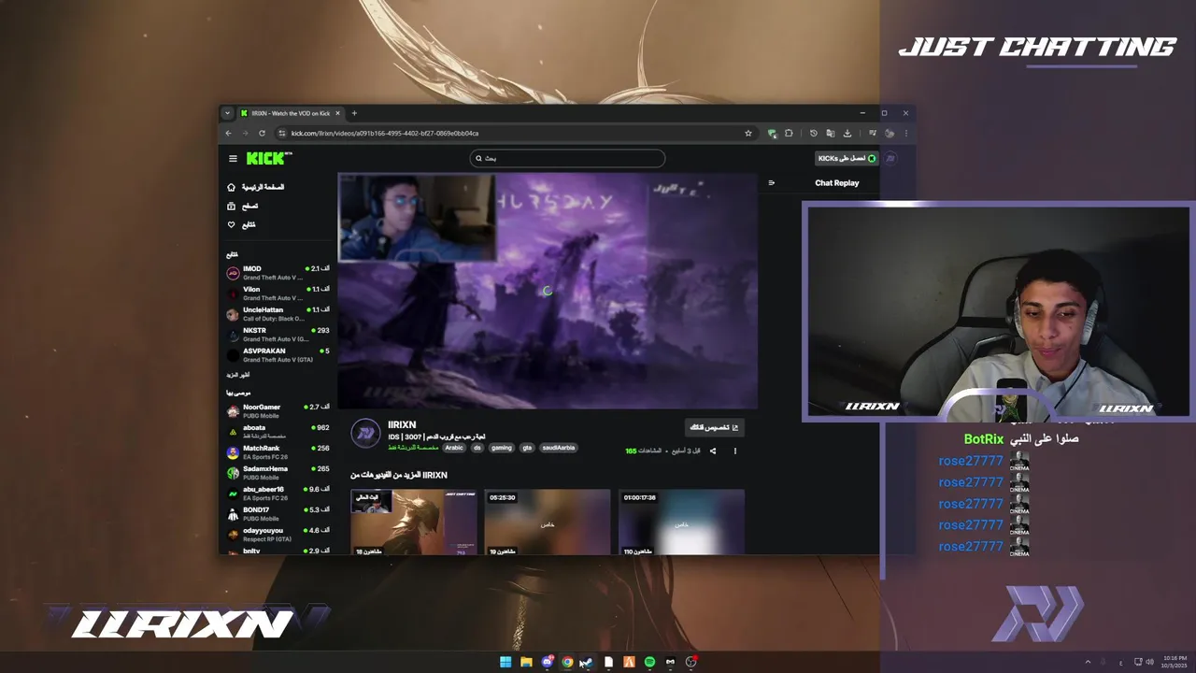Viewport: 1196px width, 673px height.
Task: Click the site info icon in address bar
Action: tap(282, 133)
